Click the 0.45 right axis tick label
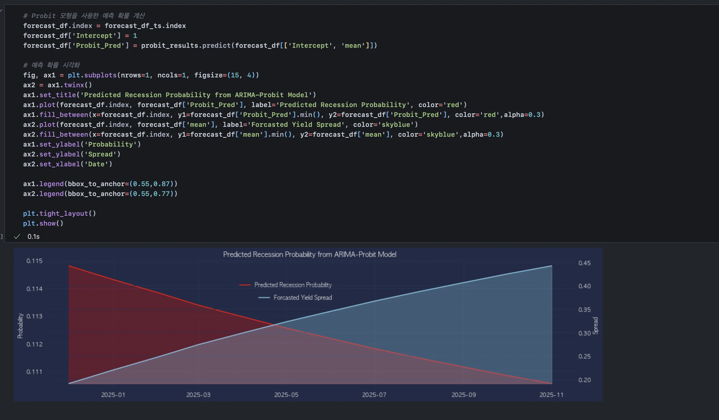 point(584,263)
